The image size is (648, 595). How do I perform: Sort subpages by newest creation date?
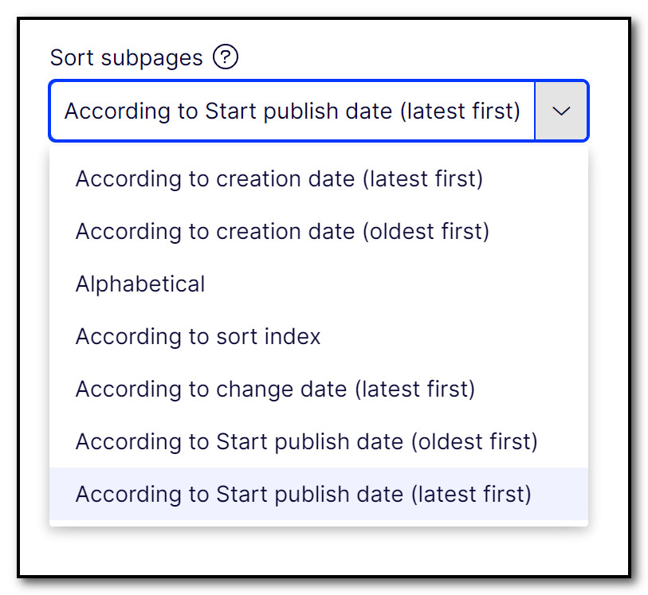pos(319,178)
